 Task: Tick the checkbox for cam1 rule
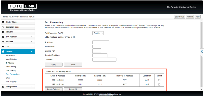[x=159, y=80]
